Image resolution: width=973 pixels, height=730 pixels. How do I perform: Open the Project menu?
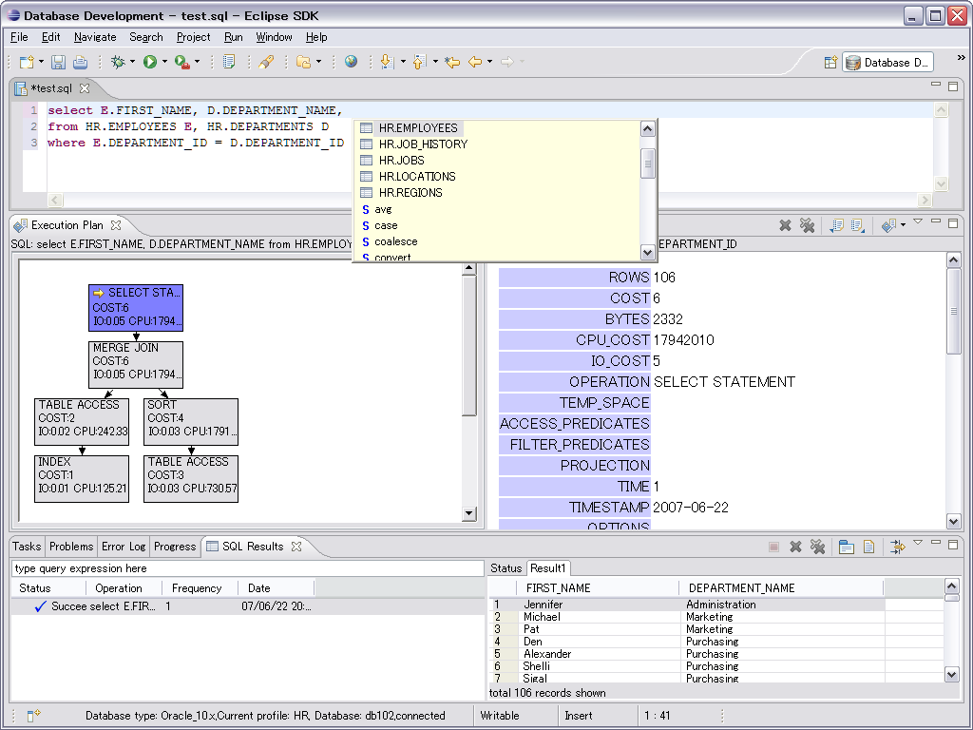tap(193, 37)
